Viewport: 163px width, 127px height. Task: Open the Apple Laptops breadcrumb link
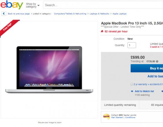click(x=119, y=14)
